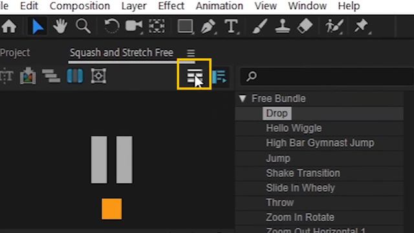The image size is (414, 233).
Task: Select the Pen tool
Action: [208, 27]
